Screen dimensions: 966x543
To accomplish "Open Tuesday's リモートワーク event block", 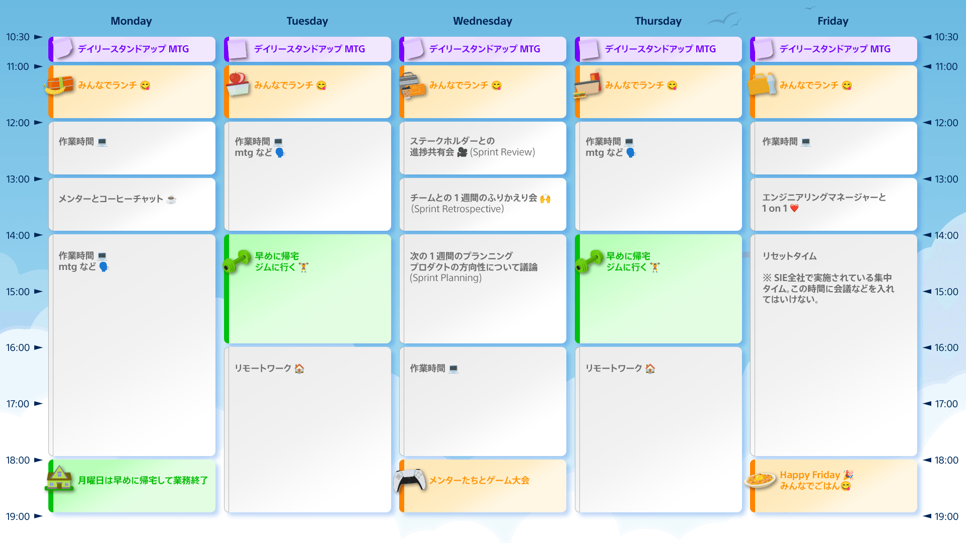I will coord(307,429).
